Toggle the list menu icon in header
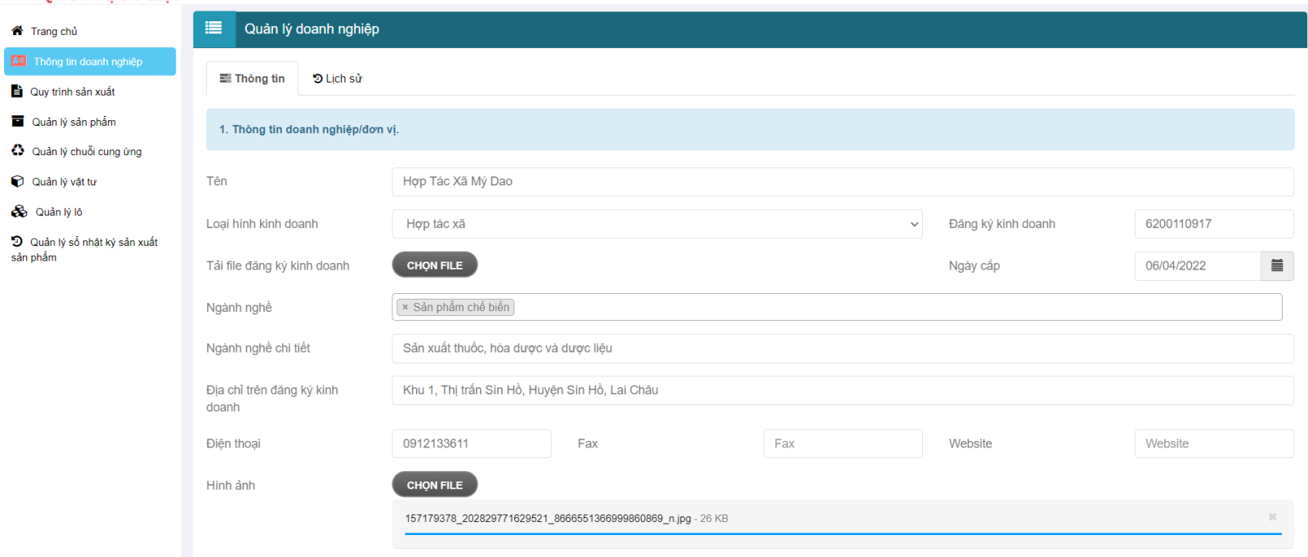 coord(214,29)
